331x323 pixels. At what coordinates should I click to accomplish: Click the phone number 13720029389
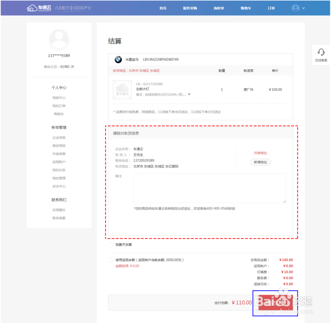[144, 160]
